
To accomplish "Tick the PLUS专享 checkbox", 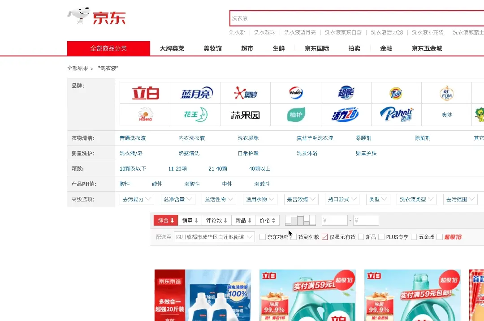I will pos(381,237).
